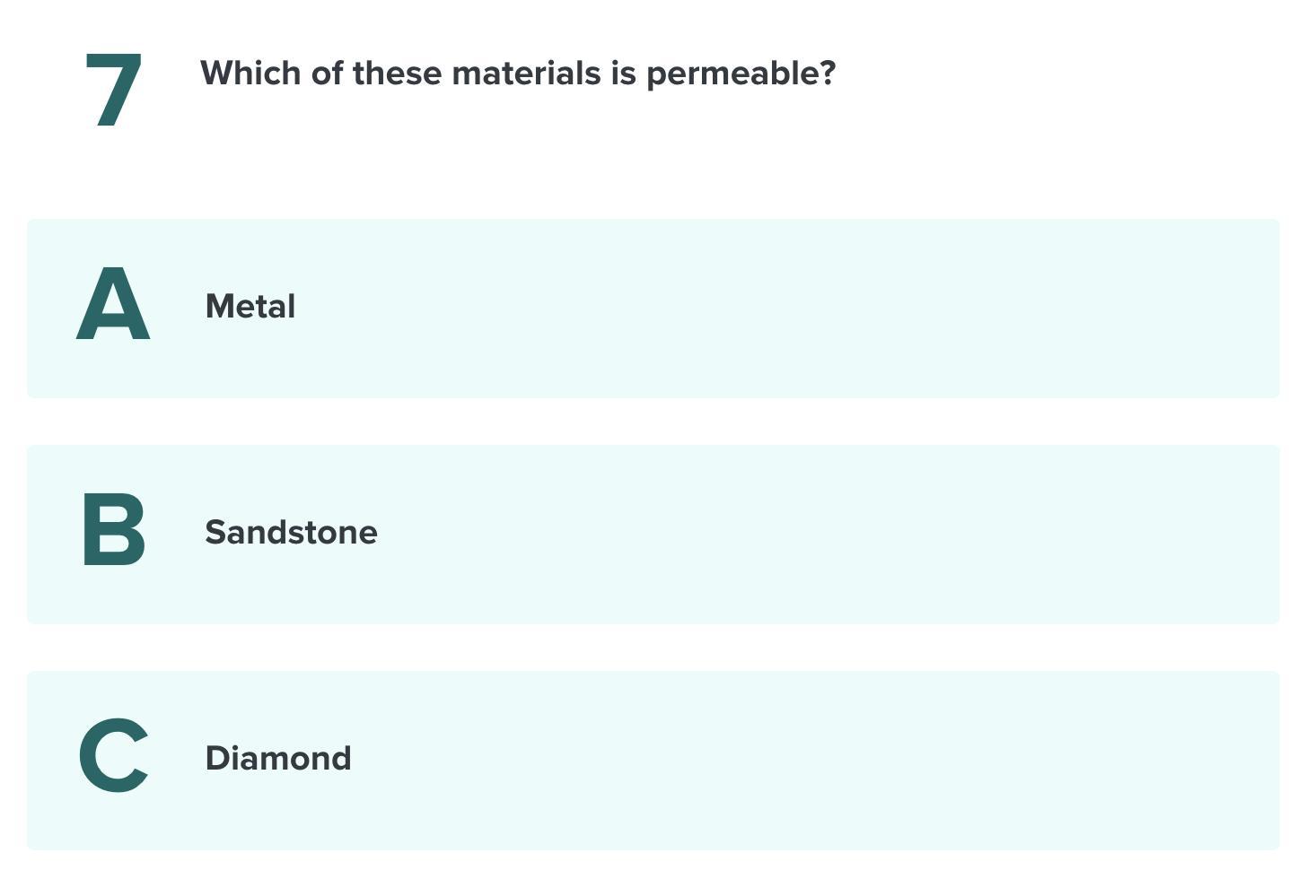Click the large letter A icon

point(113,305)
